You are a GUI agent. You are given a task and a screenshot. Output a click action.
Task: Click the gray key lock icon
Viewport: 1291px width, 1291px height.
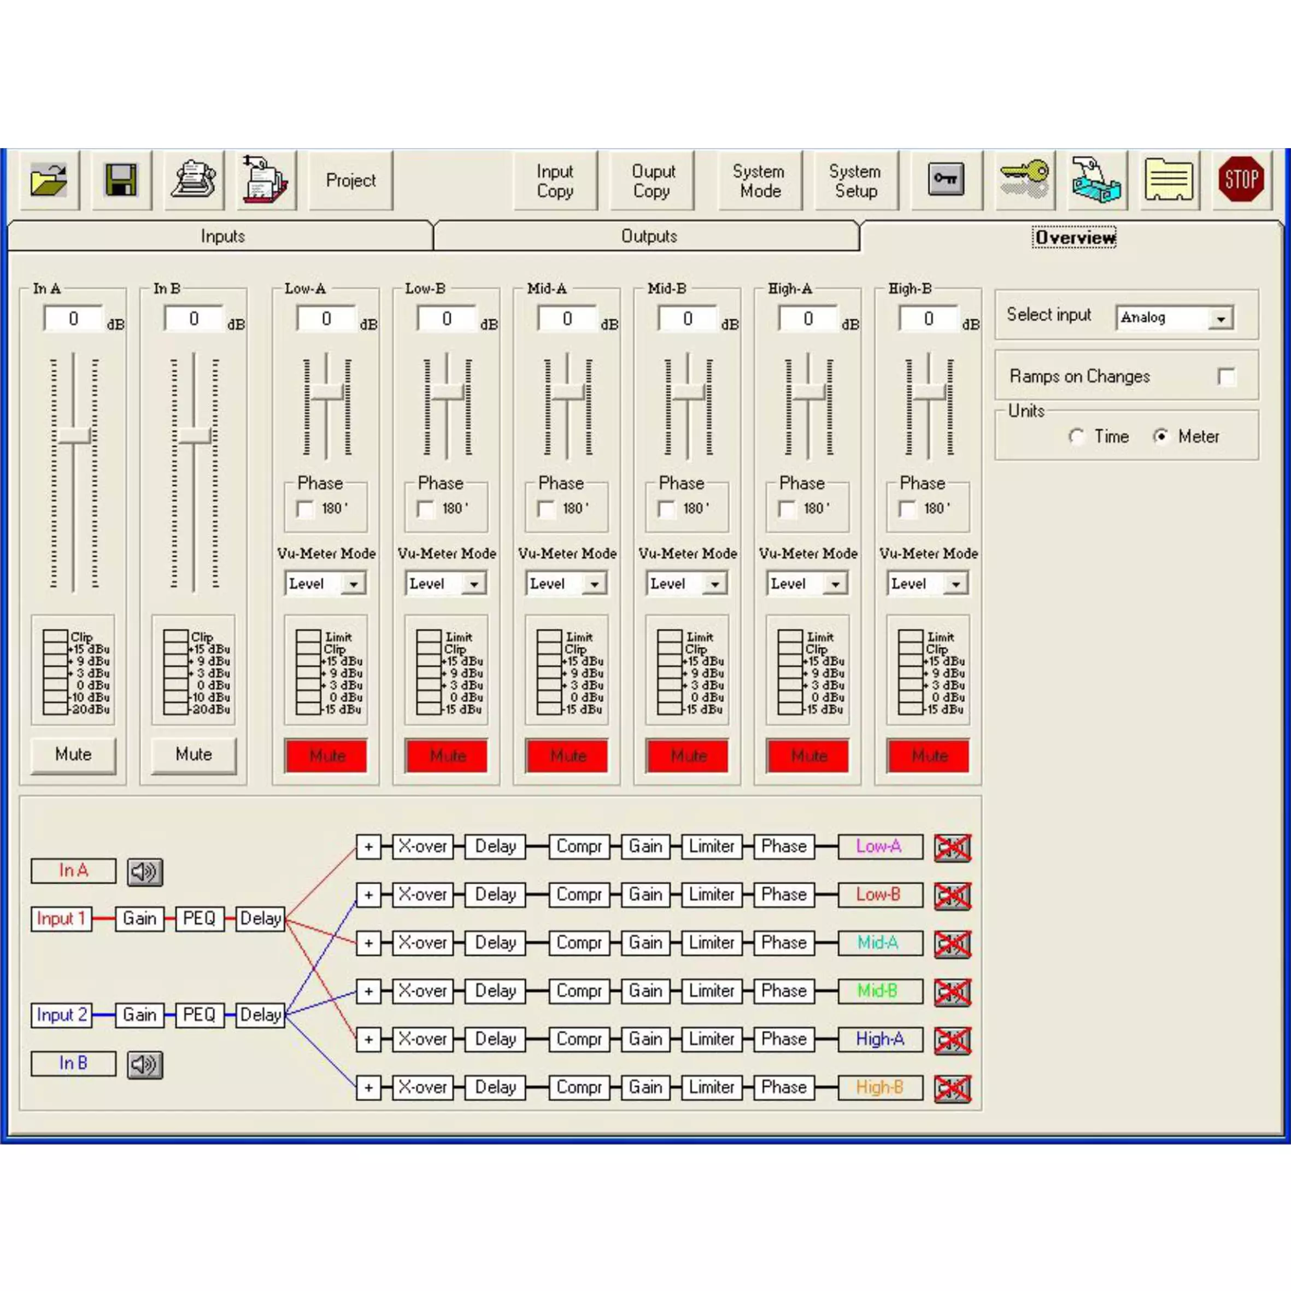pos(946,180)
